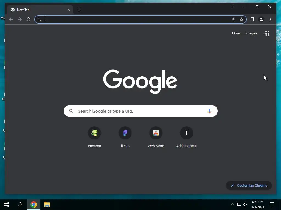281x210 pixels.
Task: Click the forward navigation arrow
Action: pos(20,19)
